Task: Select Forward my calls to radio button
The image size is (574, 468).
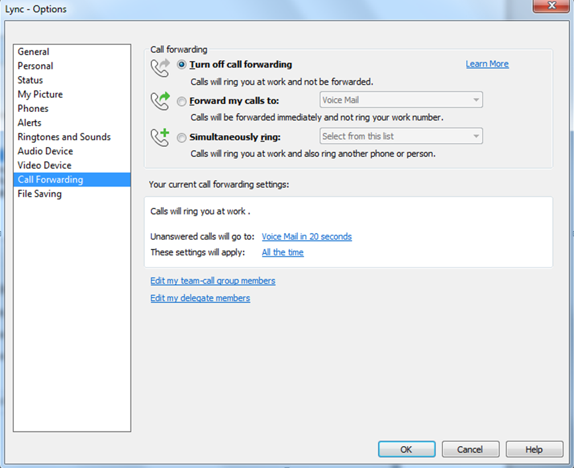Action: pos(182,101)
